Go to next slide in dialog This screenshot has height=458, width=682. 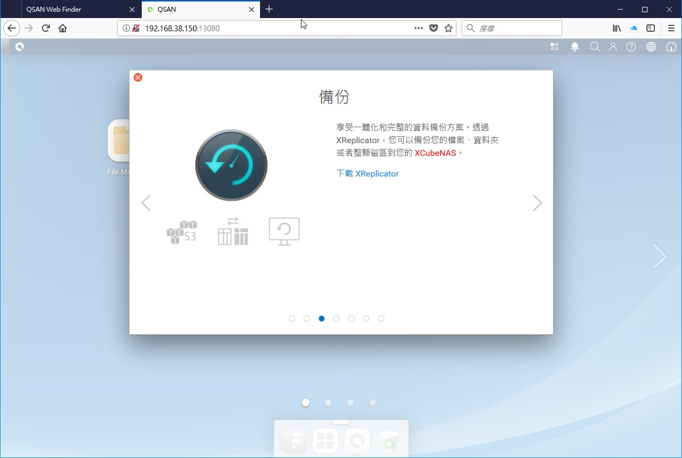(x=537, y=203)
